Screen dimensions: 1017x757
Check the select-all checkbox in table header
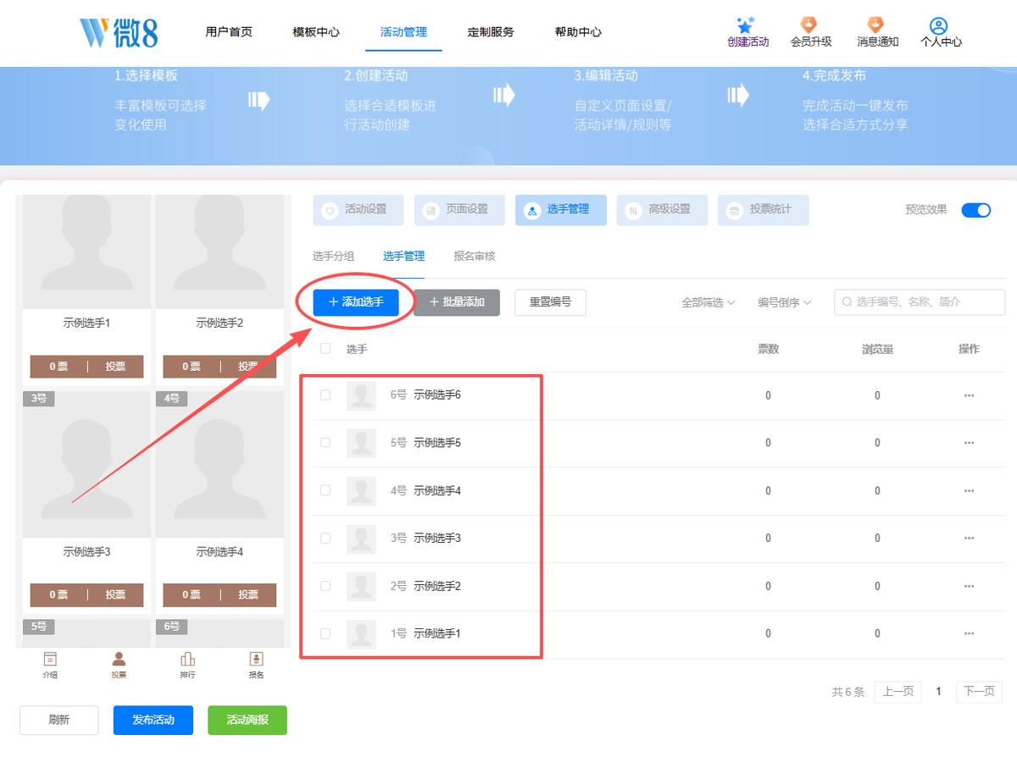pos(325,349)
